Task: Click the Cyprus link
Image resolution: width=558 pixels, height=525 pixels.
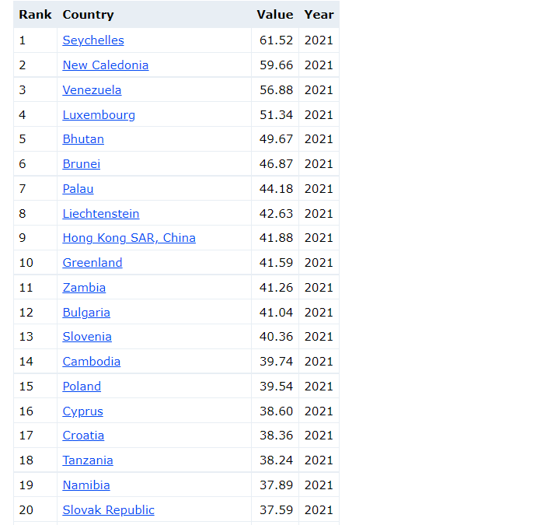Action: 82,411
